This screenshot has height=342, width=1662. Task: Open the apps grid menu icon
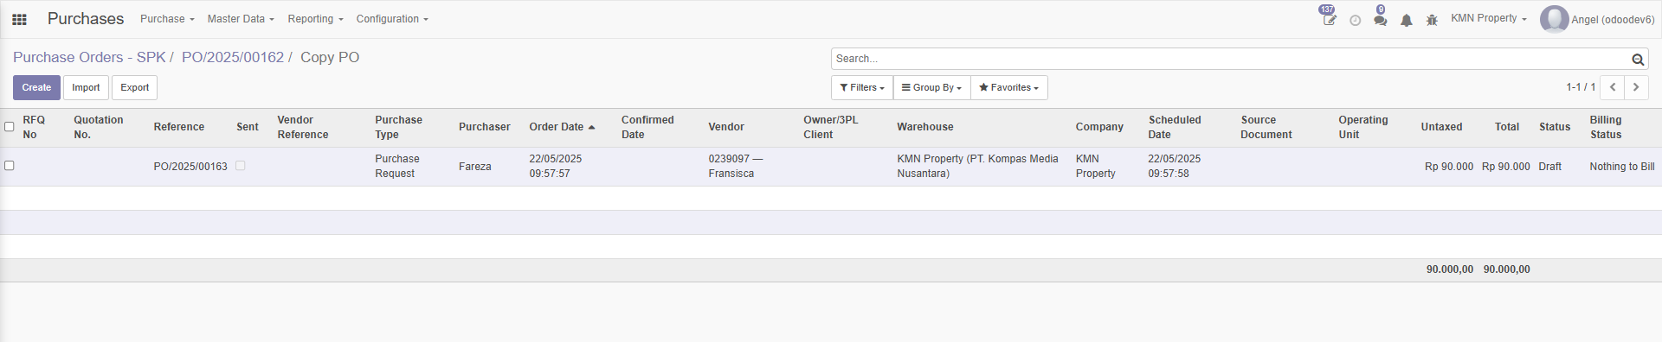coord(19,19)
